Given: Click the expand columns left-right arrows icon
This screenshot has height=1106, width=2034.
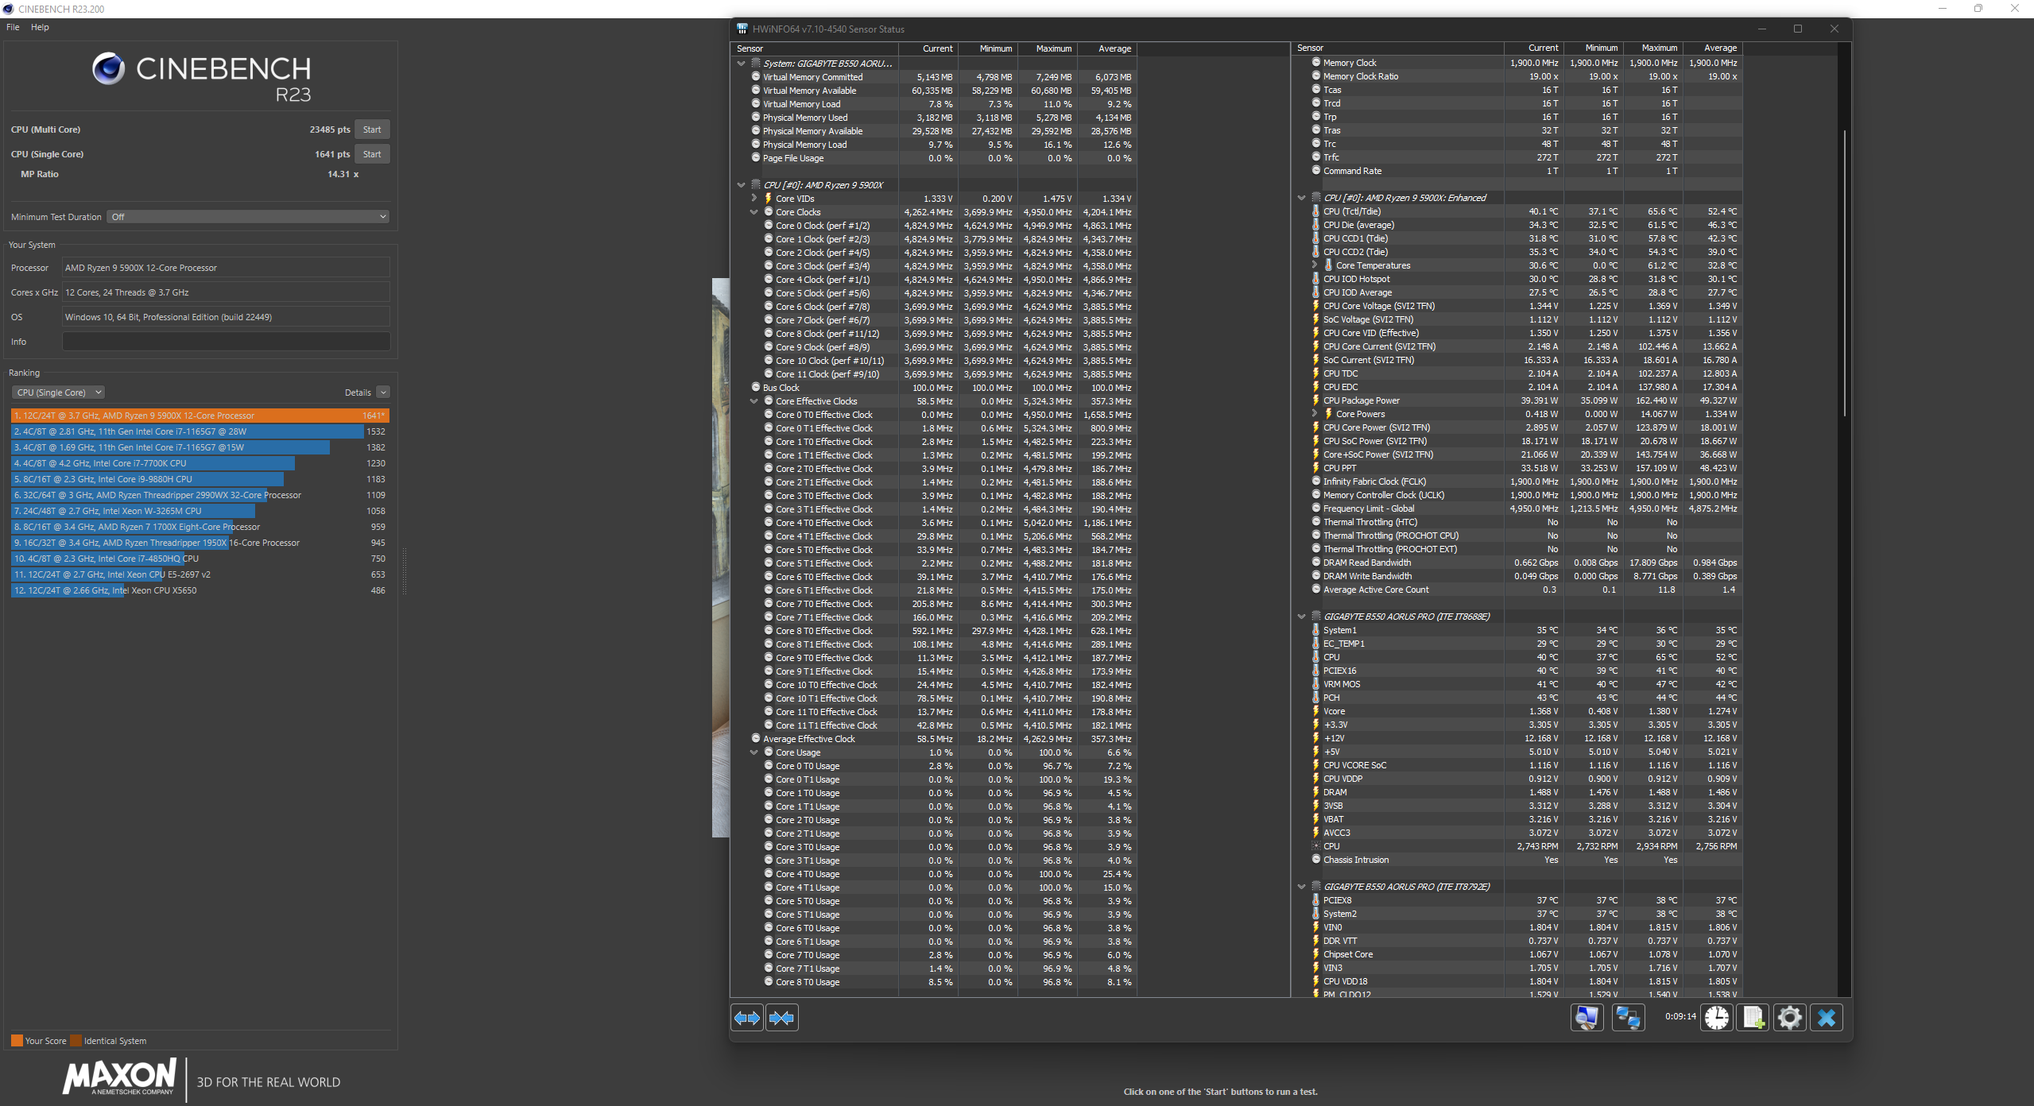Looking at the screenshot, I should (x=747, y=1018).
